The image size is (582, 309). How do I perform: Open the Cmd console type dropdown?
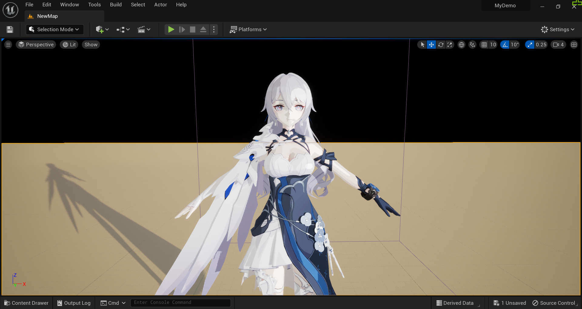point(113,303)
